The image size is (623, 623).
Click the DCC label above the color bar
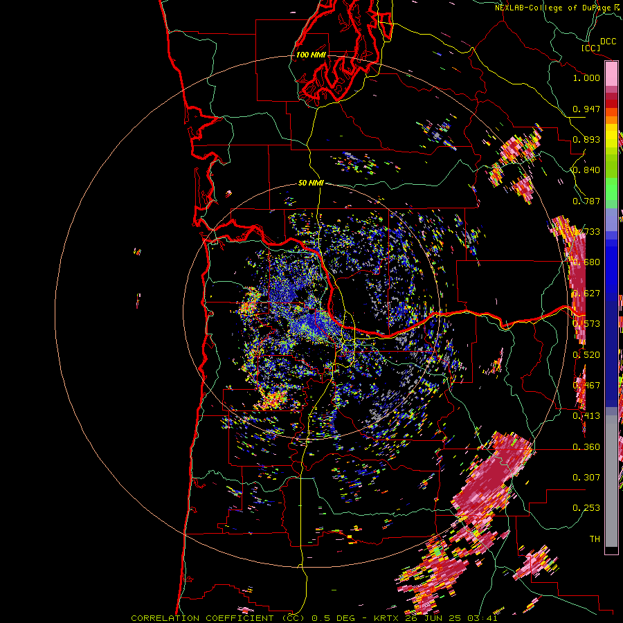[608, 42]
